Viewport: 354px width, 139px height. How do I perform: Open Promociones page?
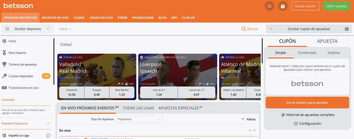pos(143,18)
